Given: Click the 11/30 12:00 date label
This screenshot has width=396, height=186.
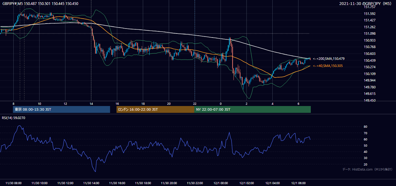Looking at the screenshot, I should pyautogui.click(x=65, y=183).
